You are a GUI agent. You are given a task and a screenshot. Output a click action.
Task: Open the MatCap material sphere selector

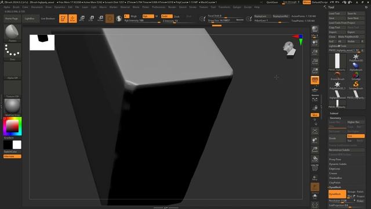(x=12, y=107)
